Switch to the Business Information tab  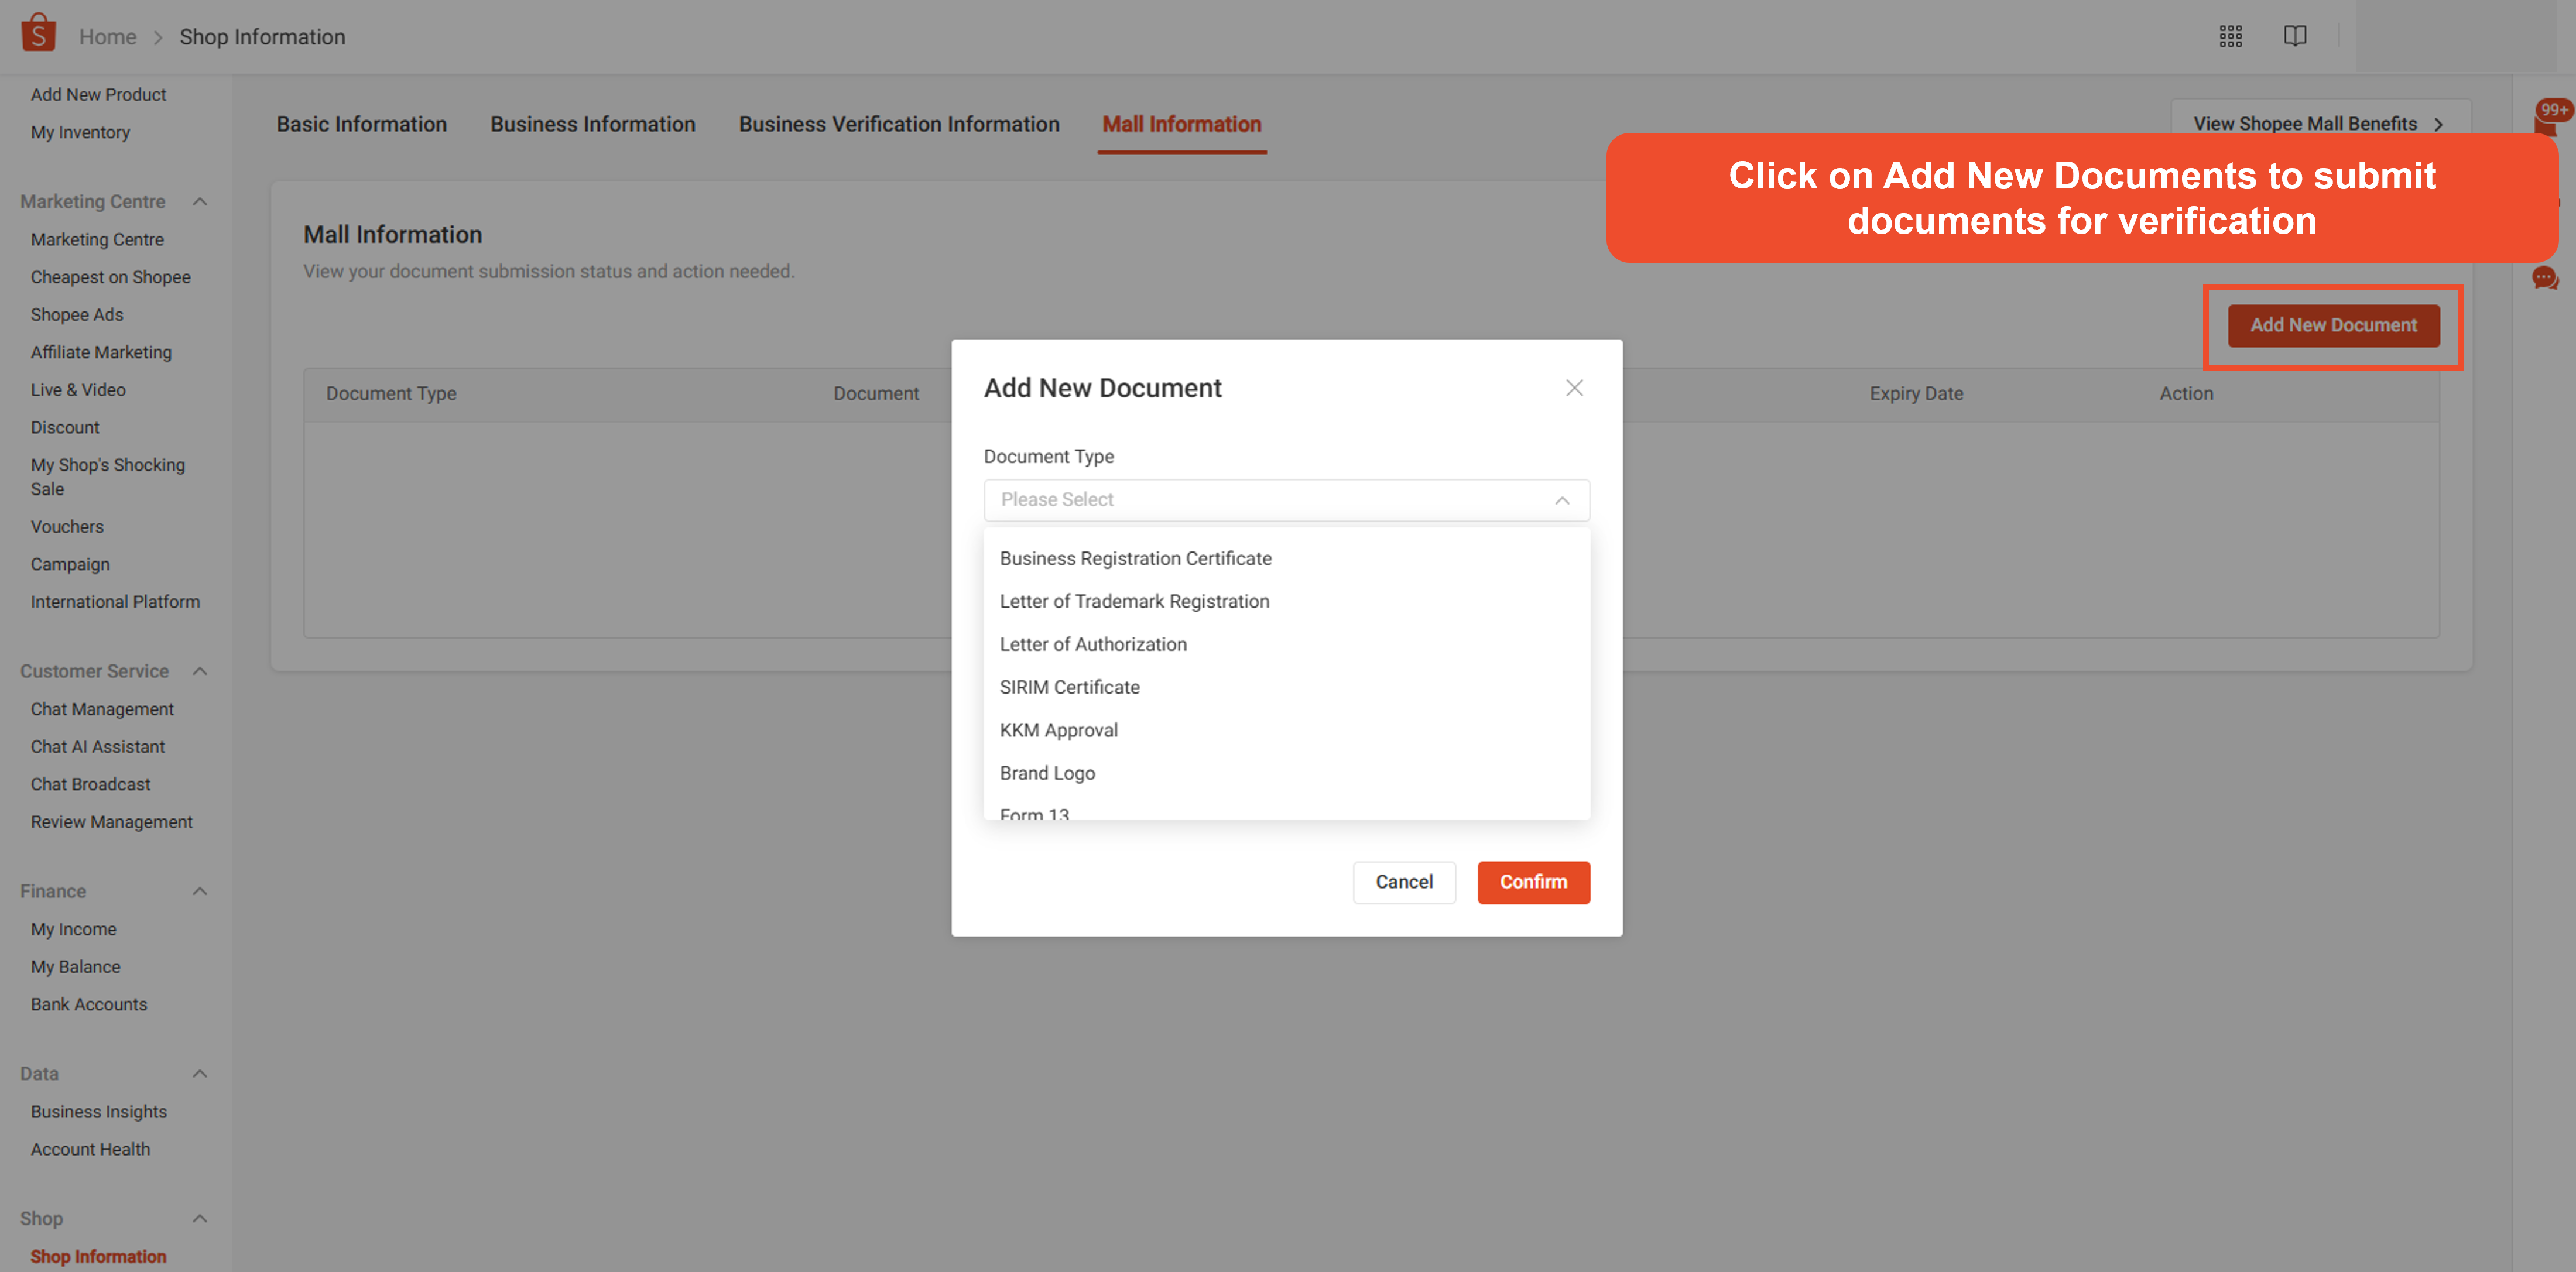coord(593,124)
